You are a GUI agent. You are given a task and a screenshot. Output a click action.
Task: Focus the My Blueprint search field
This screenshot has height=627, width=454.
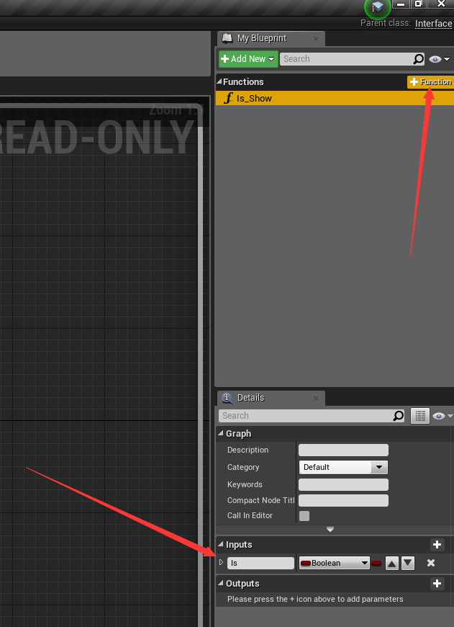pos(347,59)
